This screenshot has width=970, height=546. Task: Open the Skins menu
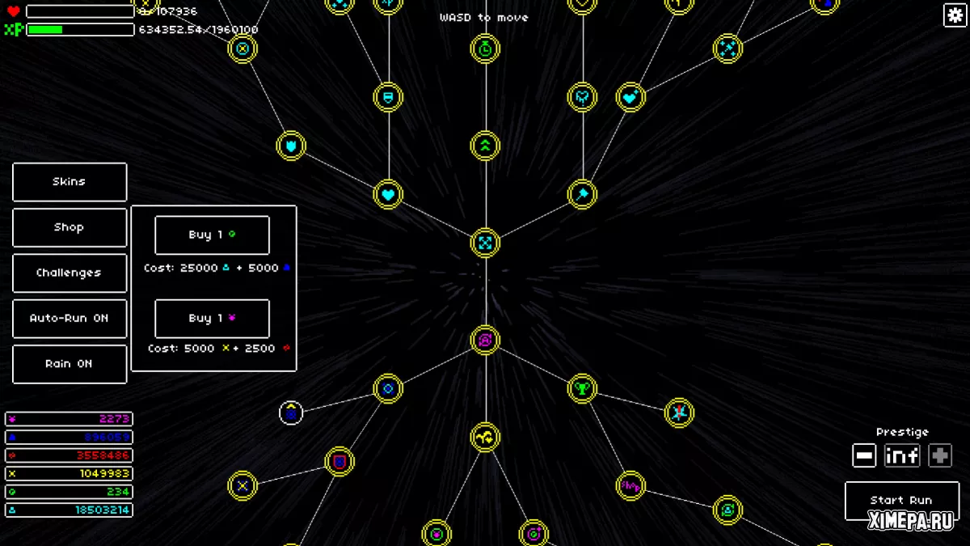[x=70, y=182]
